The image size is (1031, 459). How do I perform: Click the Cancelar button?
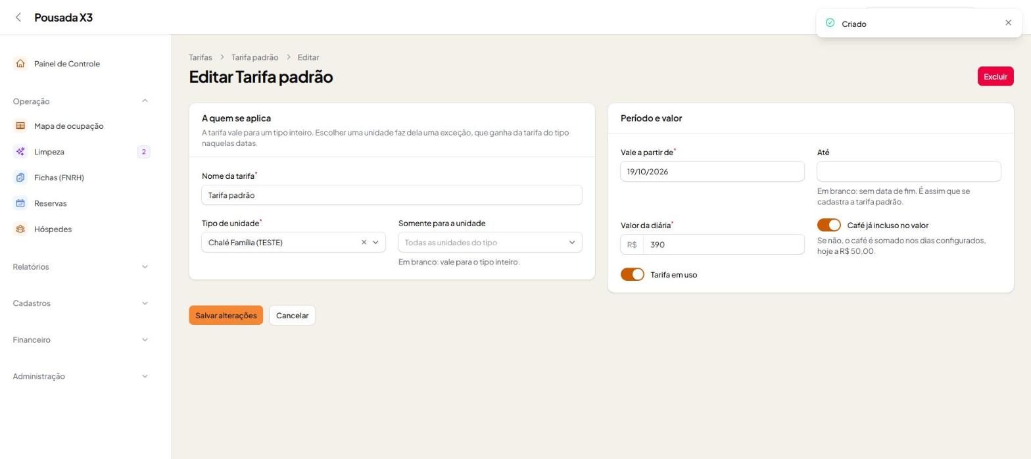coord(292,316)
